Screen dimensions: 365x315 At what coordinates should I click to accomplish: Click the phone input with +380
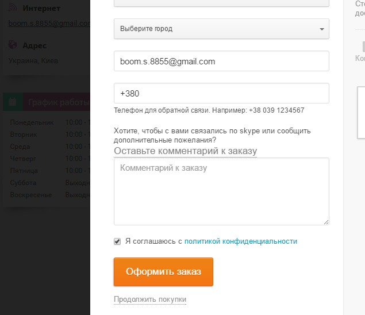221,93
